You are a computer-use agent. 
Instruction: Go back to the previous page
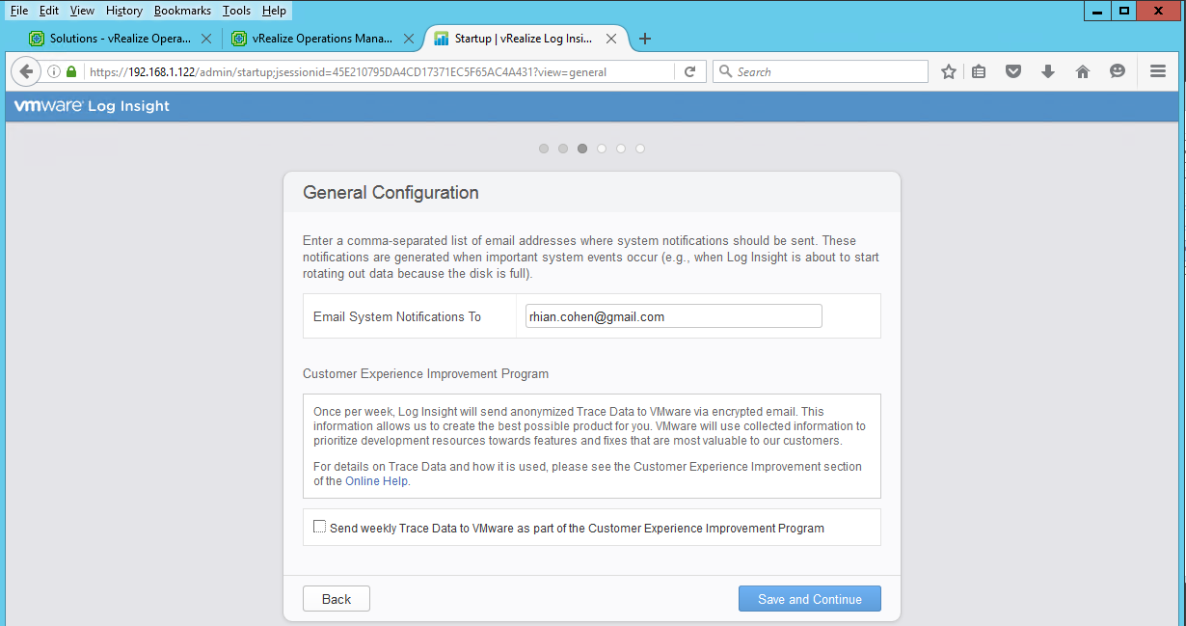coord(26,71)
